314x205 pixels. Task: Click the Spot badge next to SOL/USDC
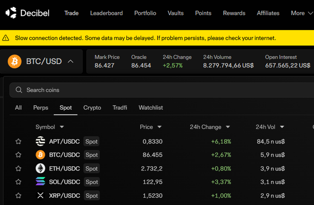pyautogui.click(x=92, y=182)
